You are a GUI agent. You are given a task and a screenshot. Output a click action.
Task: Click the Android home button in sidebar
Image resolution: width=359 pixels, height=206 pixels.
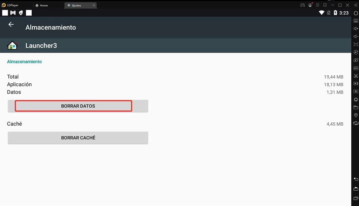coord(356,189)
